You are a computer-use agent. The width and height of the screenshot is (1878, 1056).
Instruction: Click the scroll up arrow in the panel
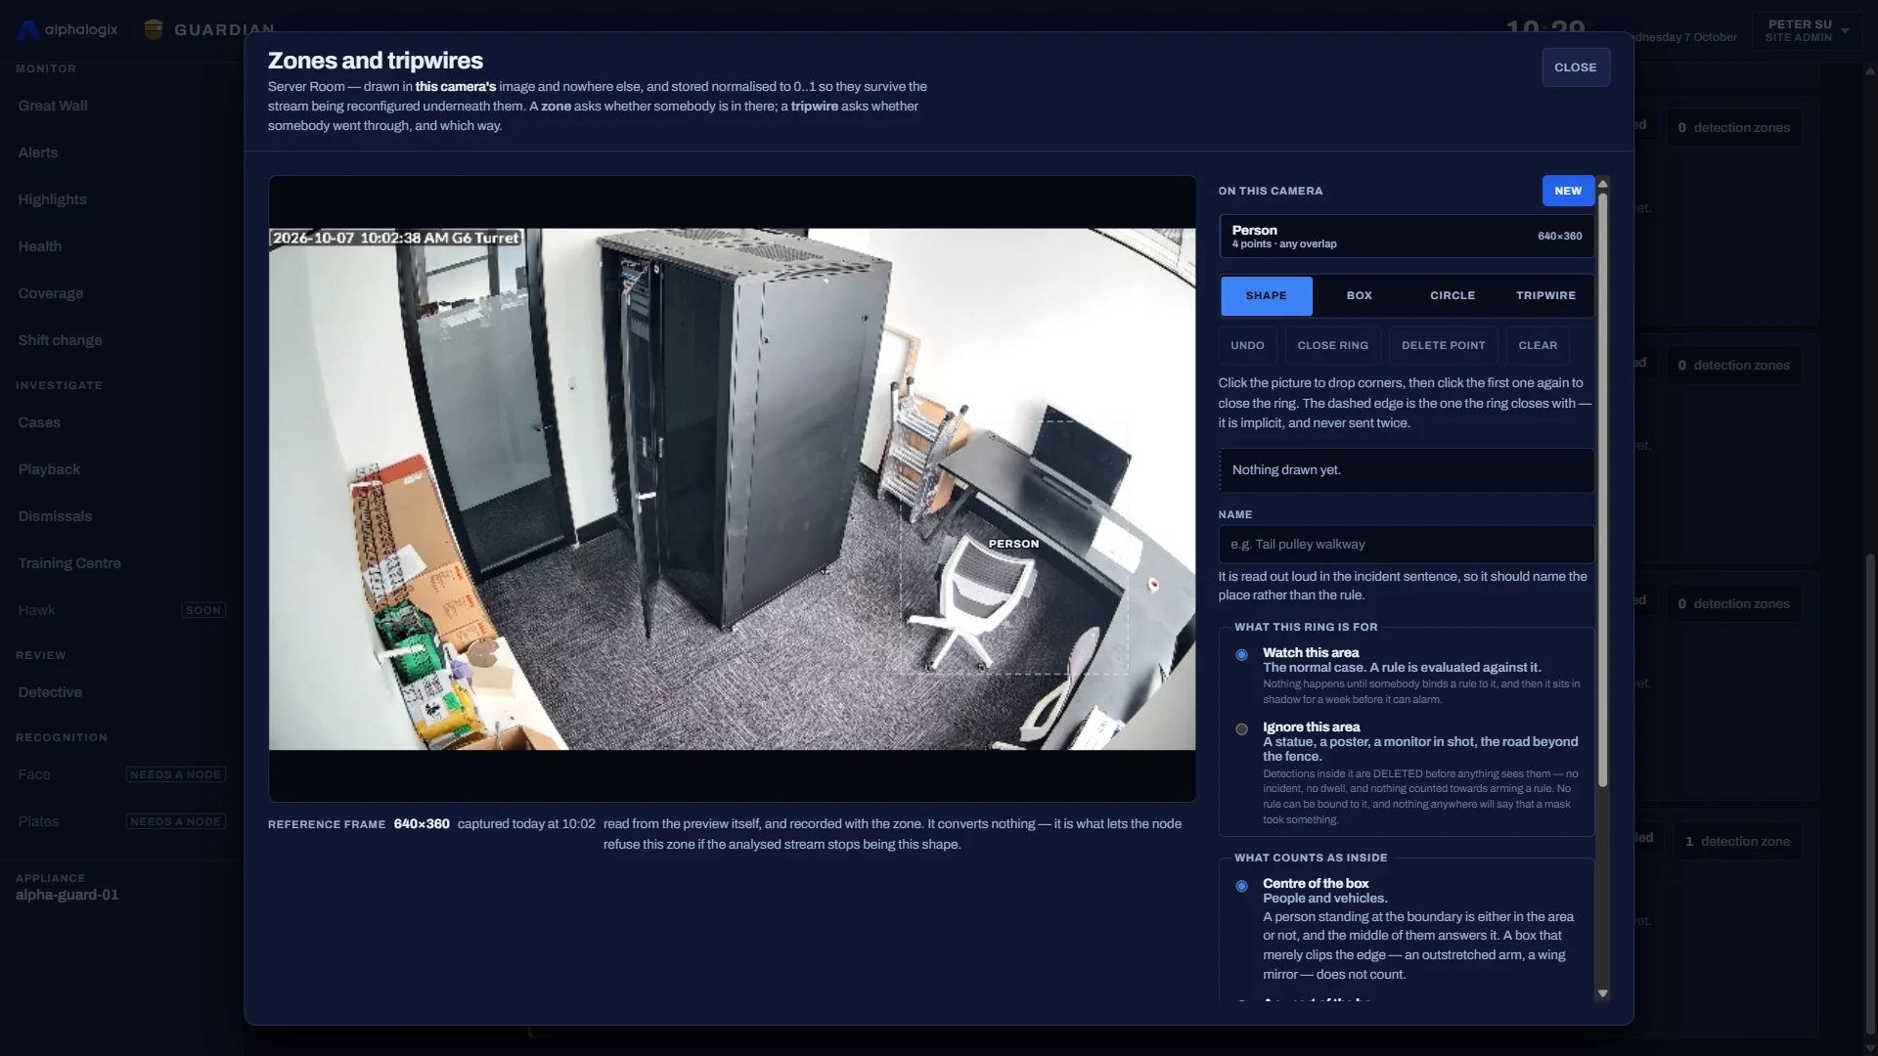pos(1602,184)
